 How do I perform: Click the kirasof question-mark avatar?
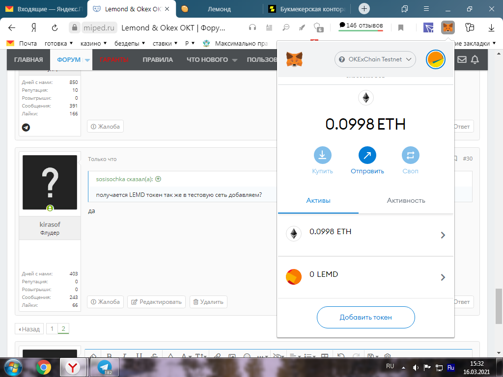pos(50,182)
